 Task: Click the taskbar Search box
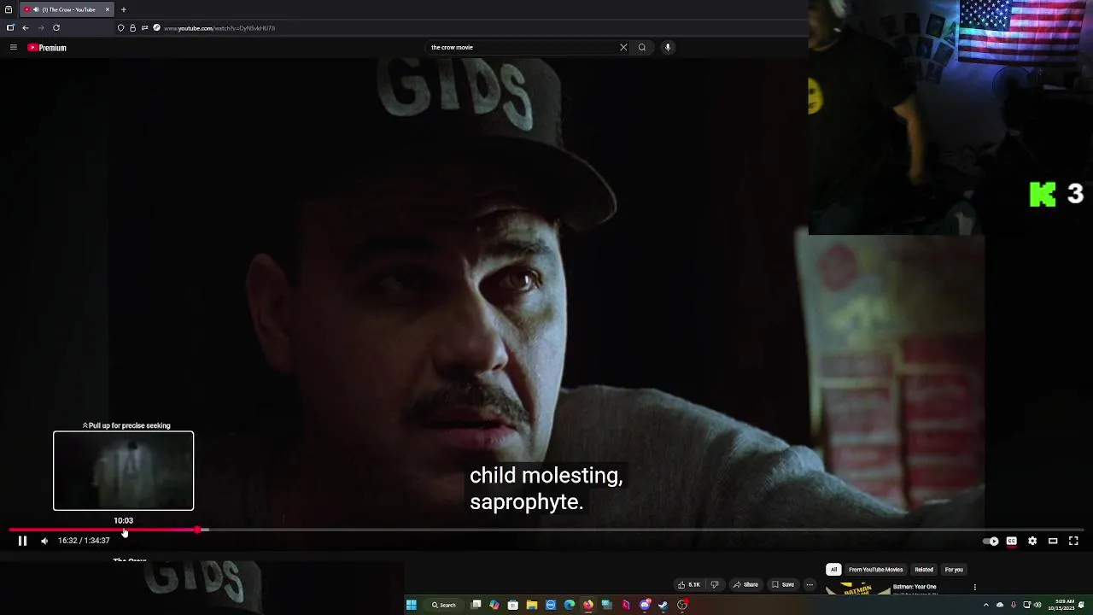click(x=444, y=605)
